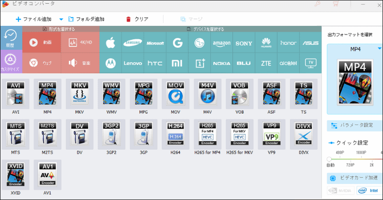Click ファイル追加 to add files
Screen dimensions: 383x200
pos(33,19)
